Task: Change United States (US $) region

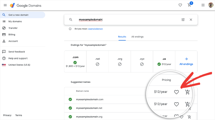Action: (x=19, y=65)
